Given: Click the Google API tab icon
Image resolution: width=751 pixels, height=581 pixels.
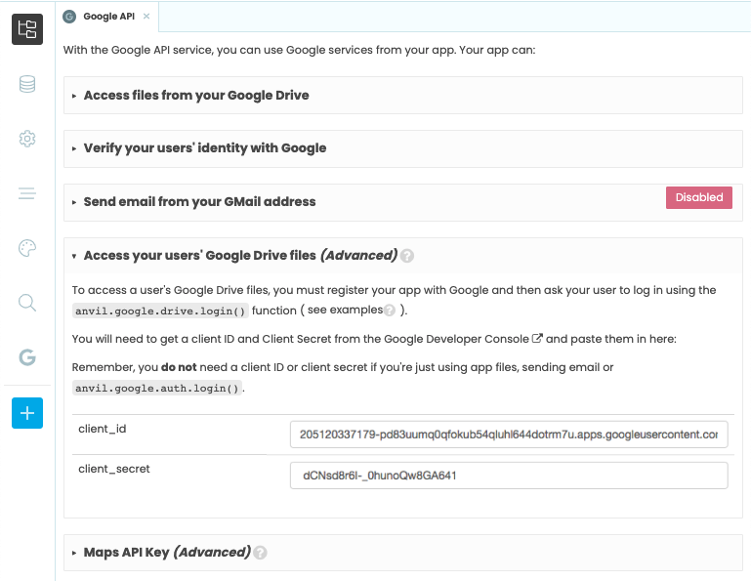Looking at the screenshot, I should tap(69, 17).
